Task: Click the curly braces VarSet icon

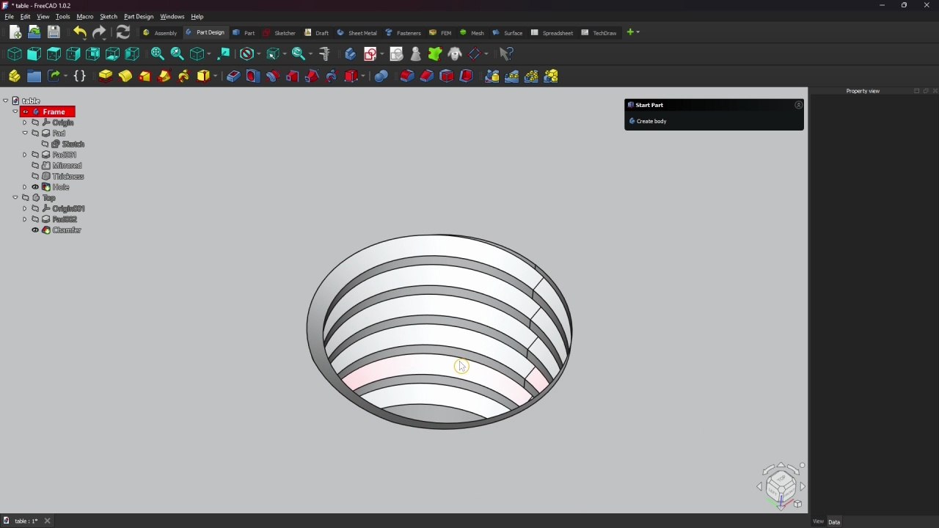Action: click(80, 76)
